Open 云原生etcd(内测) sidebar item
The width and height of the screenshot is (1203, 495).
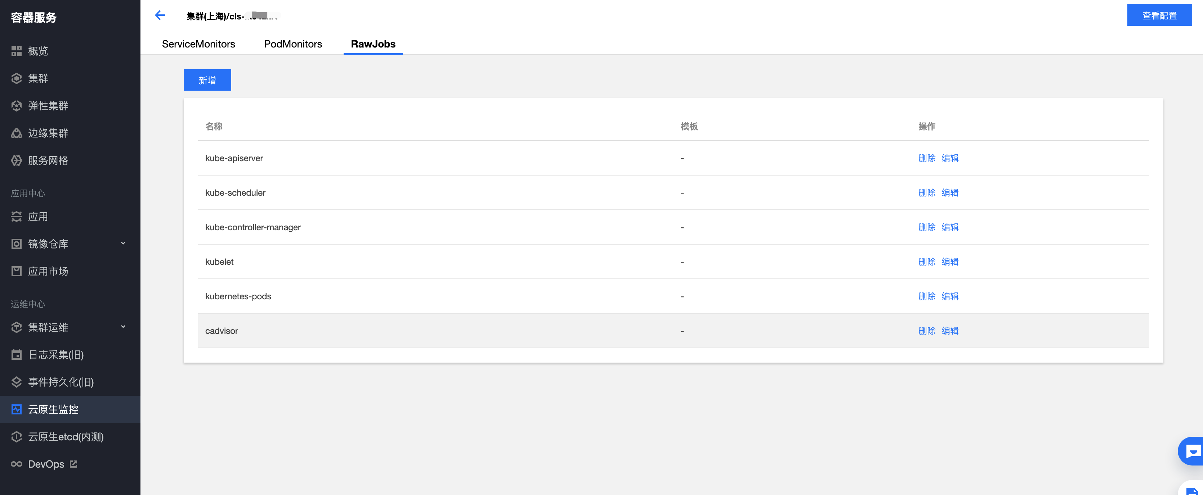(66, 437)
